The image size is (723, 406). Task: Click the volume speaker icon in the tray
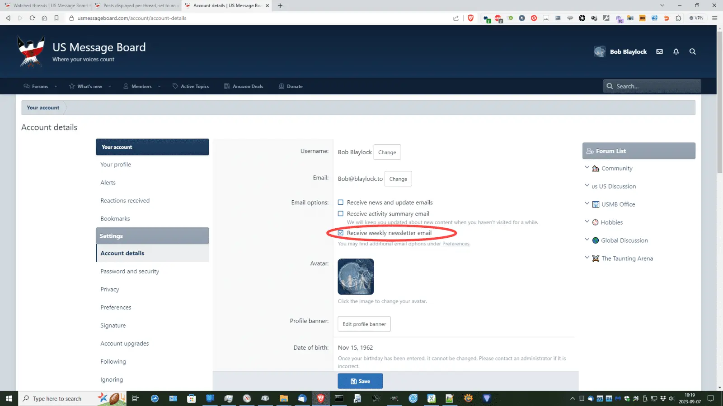[x=671, y=398]
